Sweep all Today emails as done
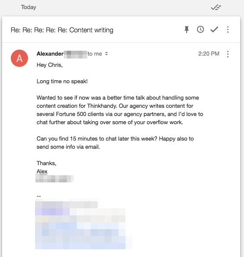This screenshot has width=244, height=257. [216, 7]
